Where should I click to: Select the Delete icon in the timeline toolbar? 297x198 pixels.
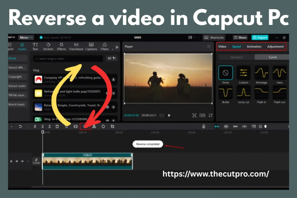click(57, 126)
